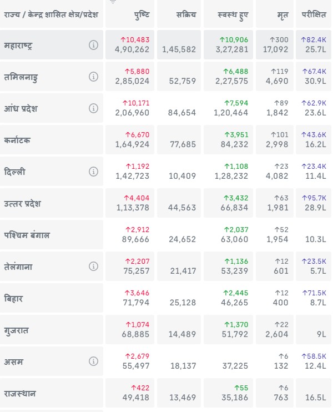Click the परीक्षित column header

point(314,14)
